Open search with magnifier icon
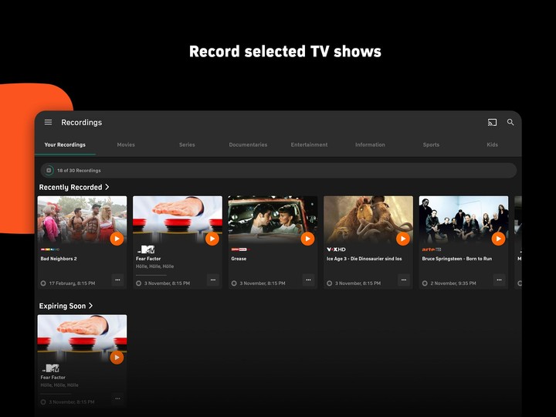Image resolution: width=556 pixels, height=417 pixels. coord(510,122)
